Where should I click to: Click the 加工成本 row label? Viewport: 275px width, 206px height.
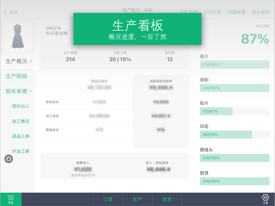click(52, 116)
